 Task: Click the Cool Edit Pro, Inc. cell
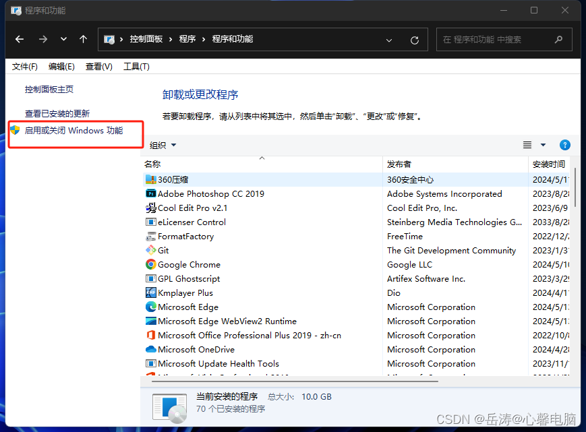(422, 208)
